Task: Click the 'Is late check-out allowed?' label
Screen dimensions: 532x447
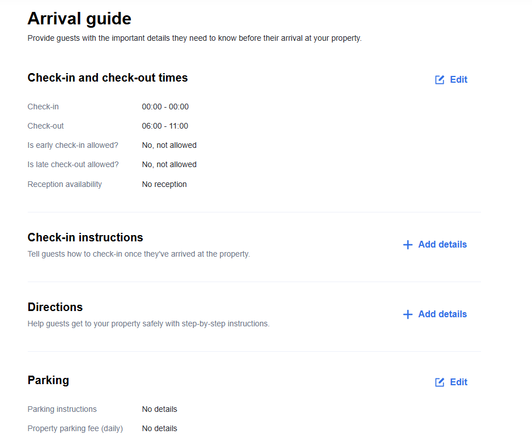Action: tap(73, 164)
